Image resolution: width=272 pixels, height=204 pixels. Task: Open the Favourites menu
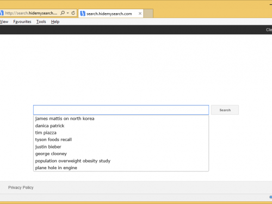[x=22, y=22]
